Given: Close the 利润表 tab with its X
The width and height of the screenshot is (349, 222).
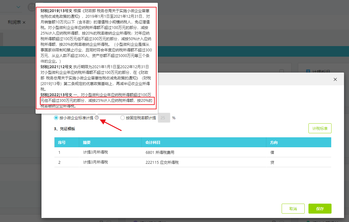Looking at the screenshot, I should (24, 22).
